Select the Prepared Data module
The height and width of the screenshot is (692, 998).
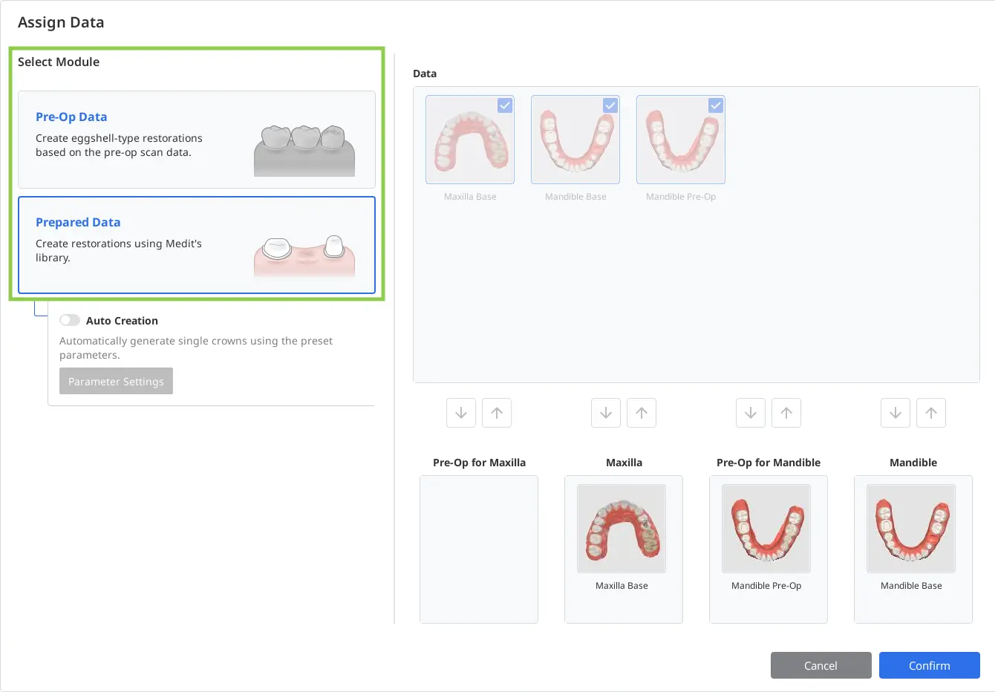tap(196, 245)
